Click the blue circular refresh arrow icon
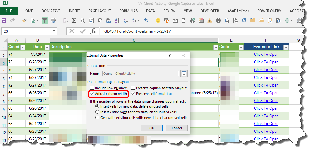This screenshot has width=312, height=152. pos(244,20)
